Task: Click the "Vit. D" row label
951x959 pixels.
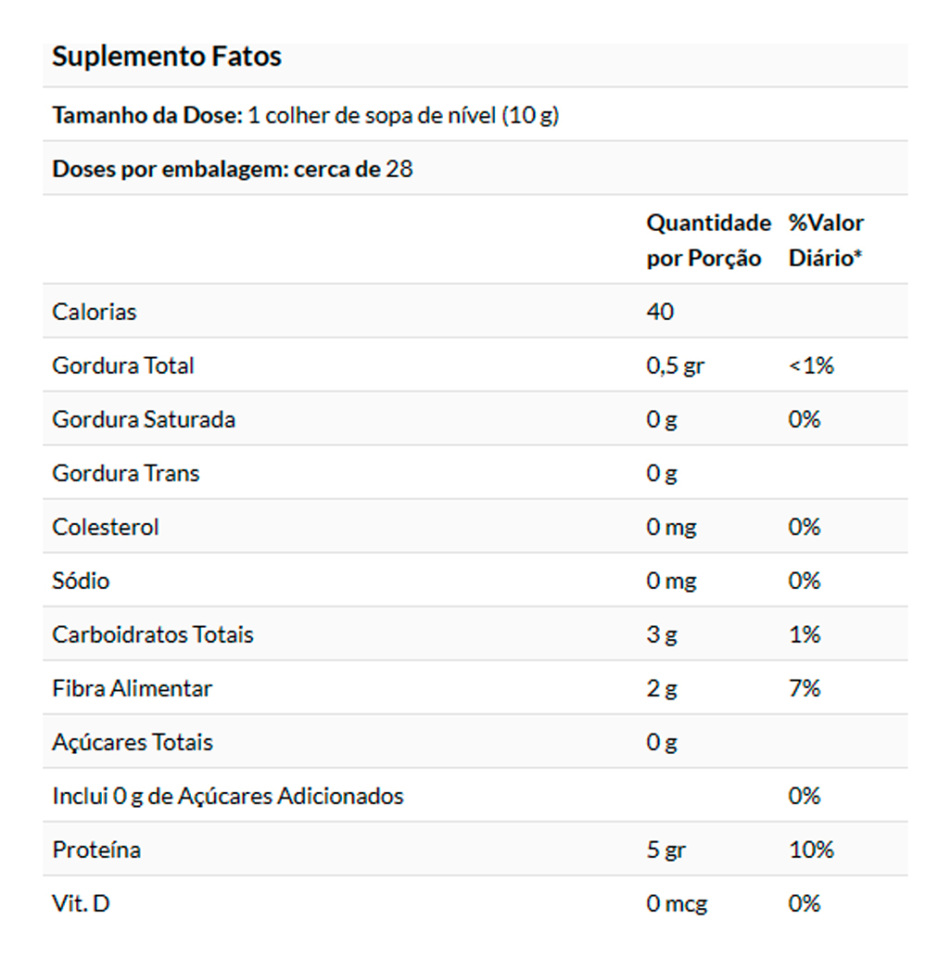Action: pos(81,903)
